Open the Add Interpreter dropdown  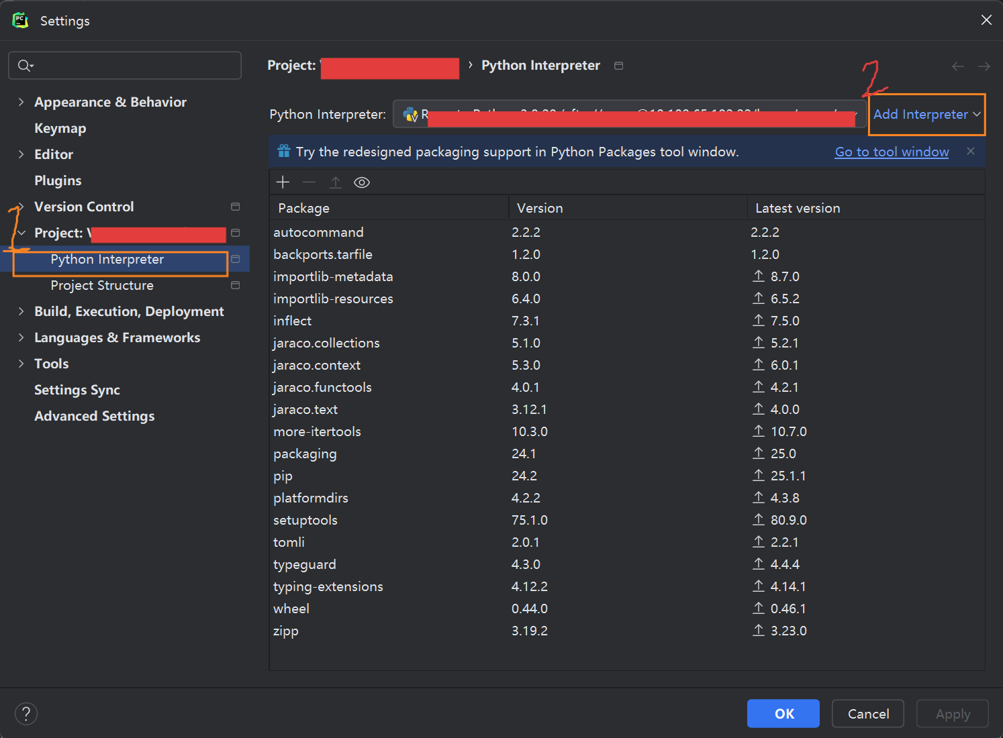(x=926, y=115)
